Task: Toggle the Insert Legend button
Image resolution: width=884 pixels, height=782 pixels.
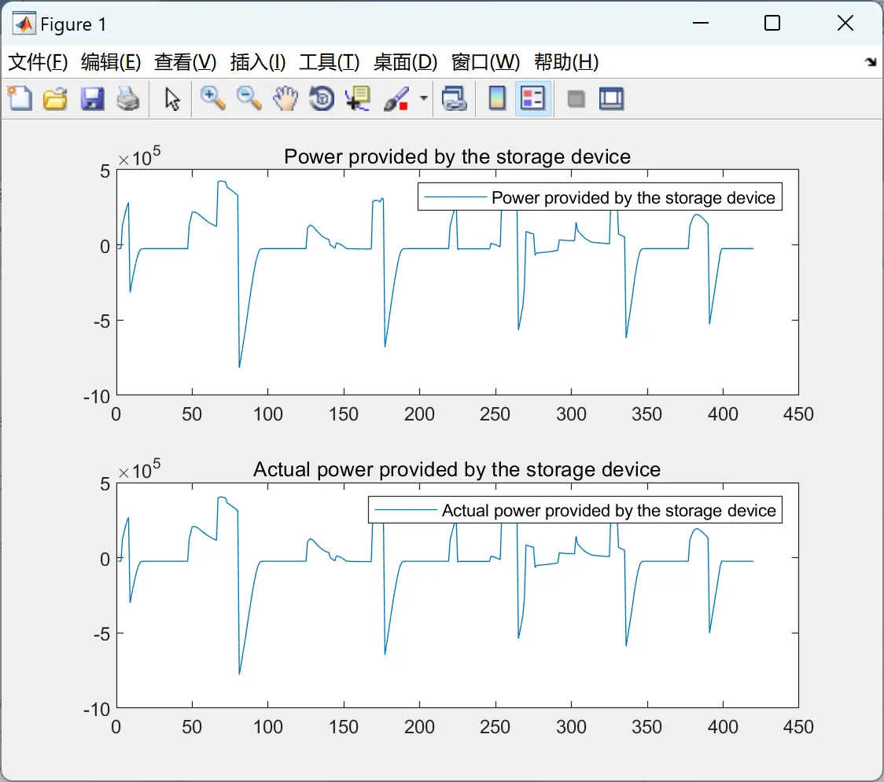Action: click(532, 98)
